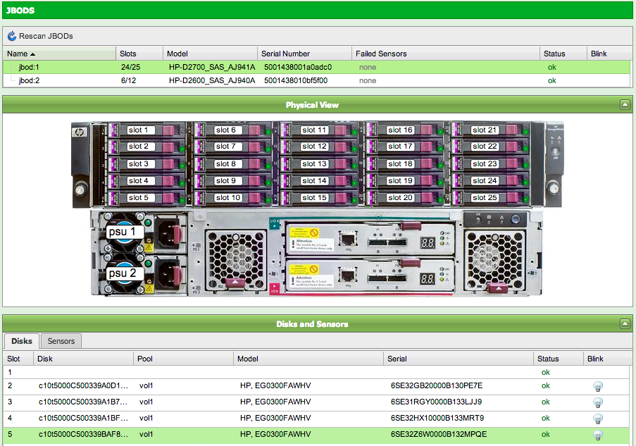
Task: Pick slot 21 in the enclosure
Action: coord(485,130)
